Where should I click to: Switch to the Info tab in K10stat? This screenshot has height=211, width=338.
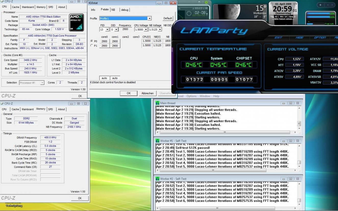93,10
